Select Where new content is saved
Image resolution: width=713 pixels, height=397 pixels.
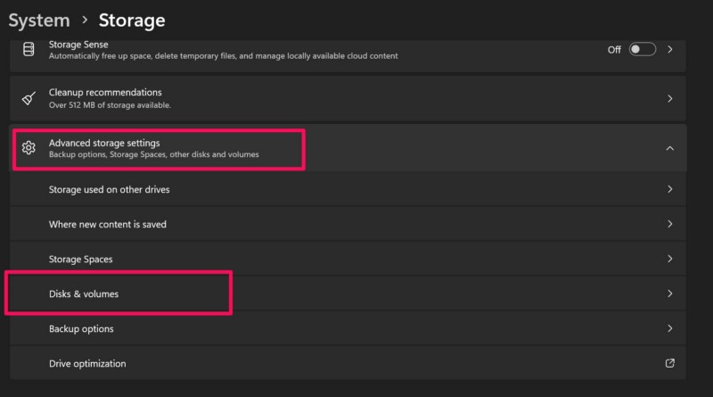coord(107,224)
